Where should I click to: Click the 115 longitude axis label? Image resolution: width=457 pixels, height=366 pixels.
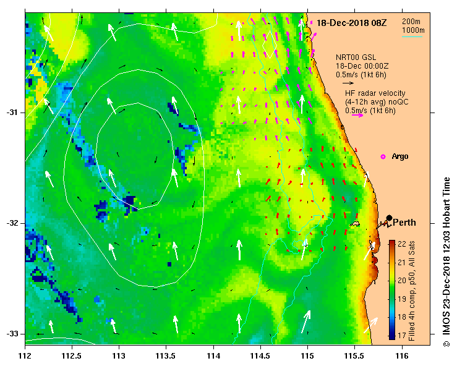(308, 356)
